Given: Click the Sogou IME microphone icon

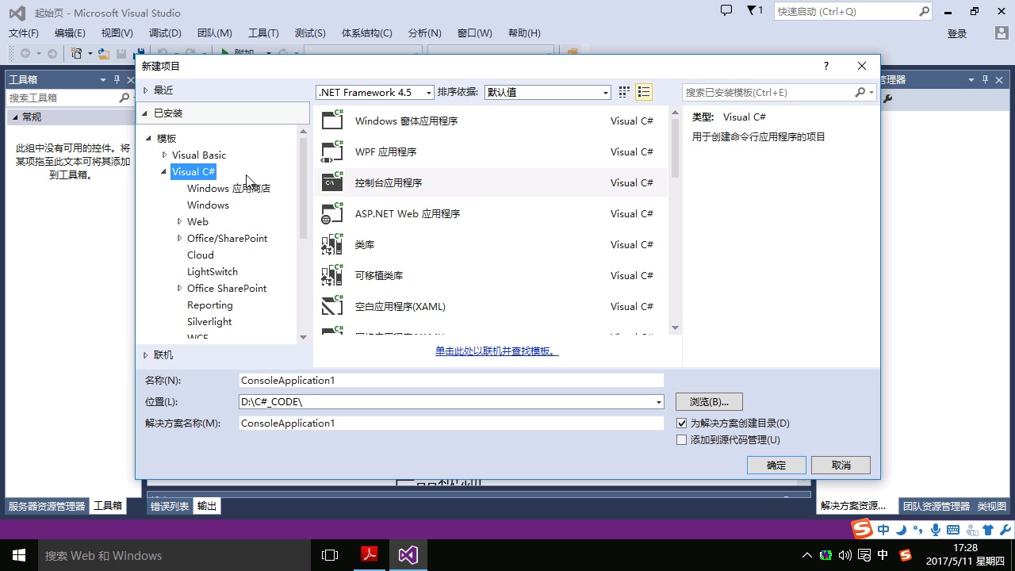Looking at the screenshot, I should (936, 530).
